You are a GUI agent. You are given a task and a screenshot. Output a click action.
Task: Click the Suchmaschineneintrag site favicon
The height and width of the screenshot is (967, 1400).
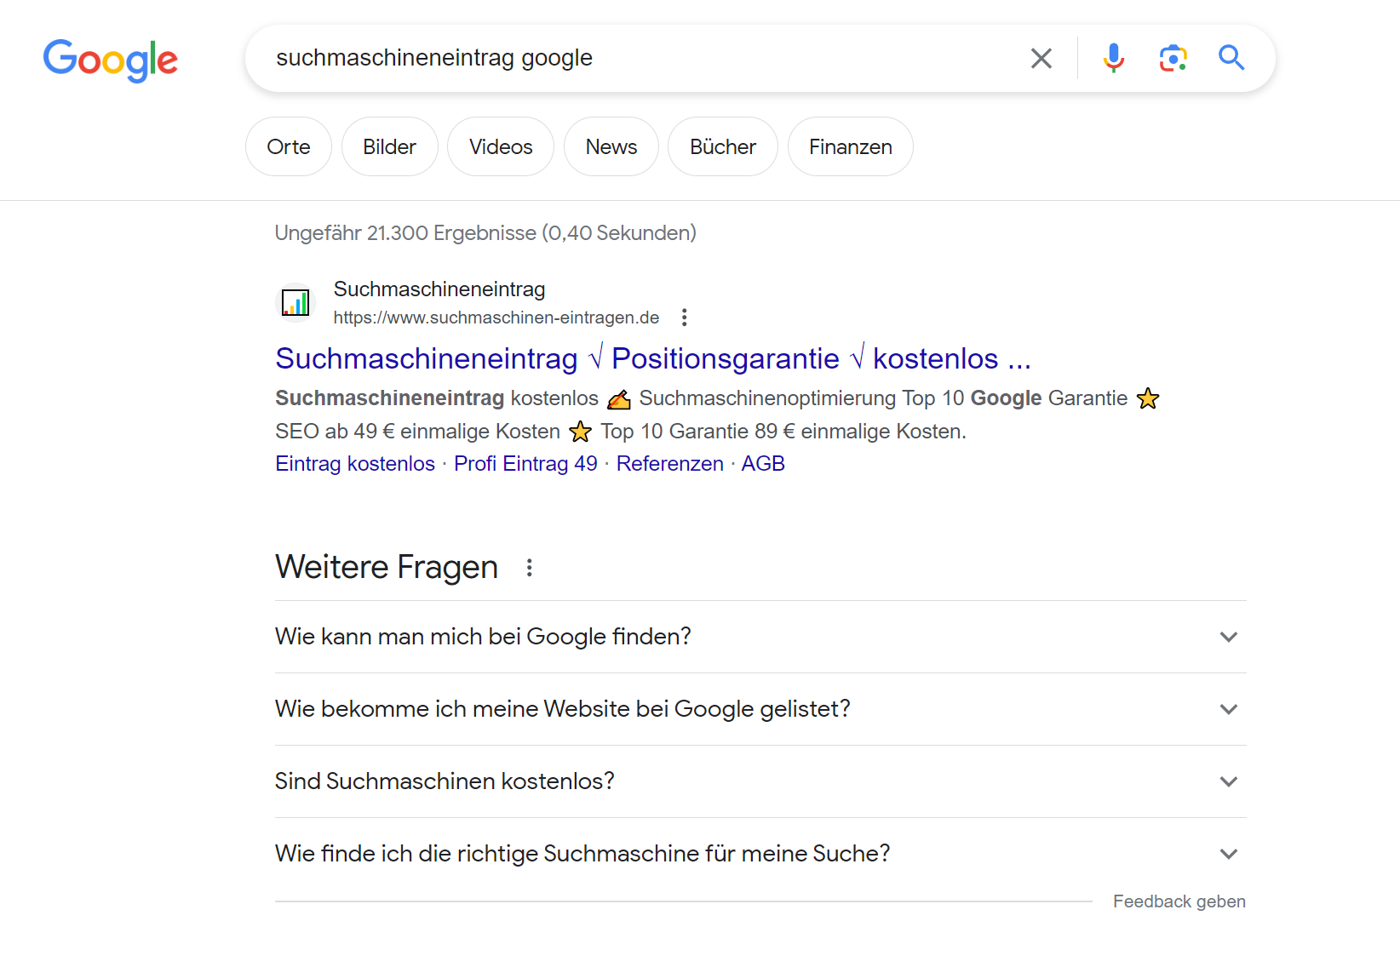[x=295, y=302]
